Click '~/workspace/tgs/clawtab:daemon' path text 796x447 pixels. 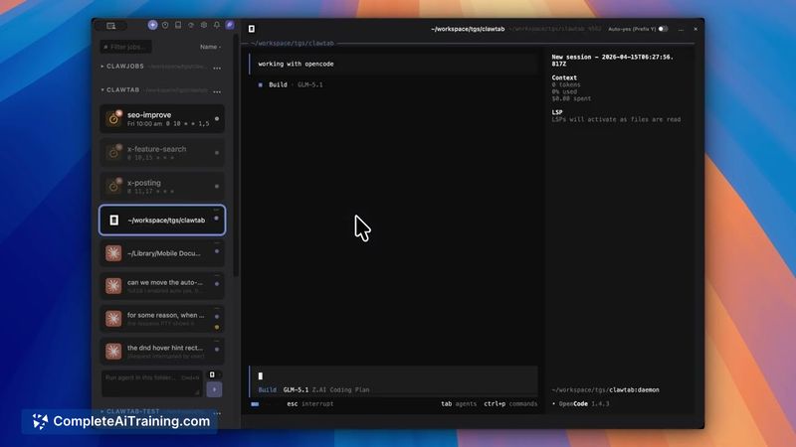[x=605, y=389]
